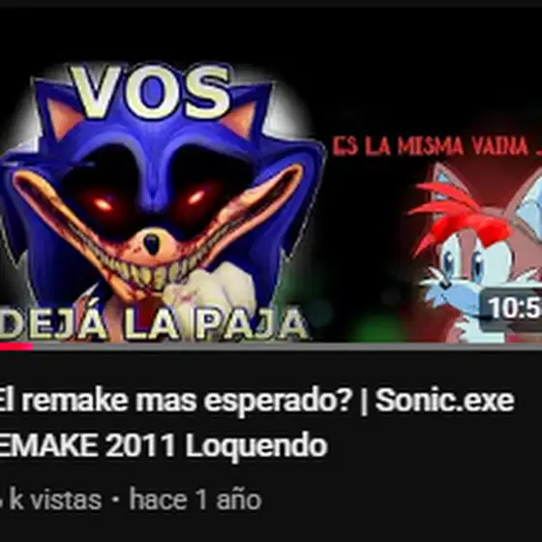Click Sonic.exe's glowing red left eye

pyautogui.click(x=104, y=204)
